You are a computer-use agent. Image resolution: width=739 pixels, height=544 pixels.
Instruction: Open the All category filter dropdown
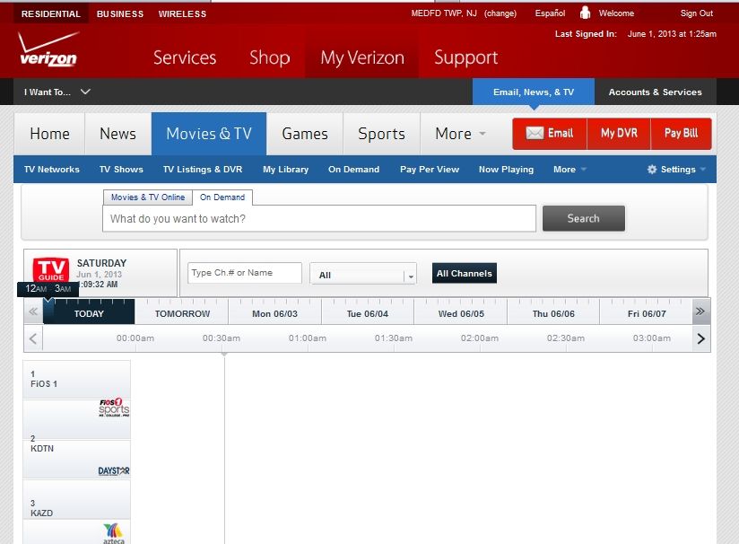tap(363, 274)
